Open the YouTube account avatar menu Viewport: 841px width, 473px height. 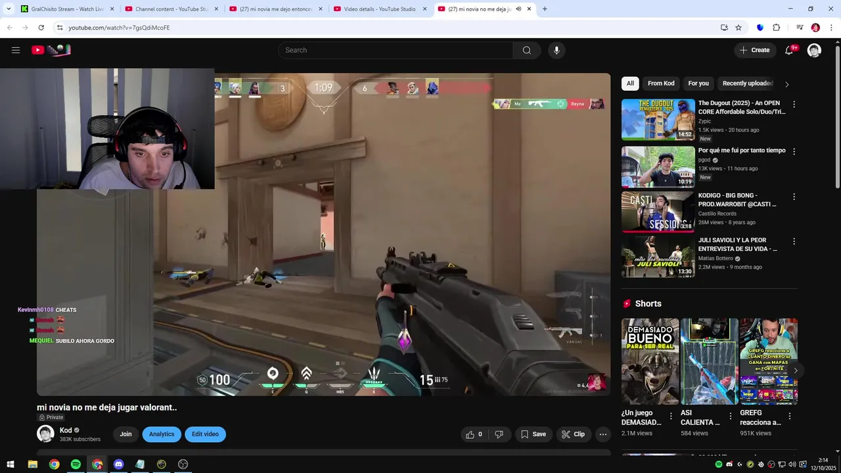[815, 50]
